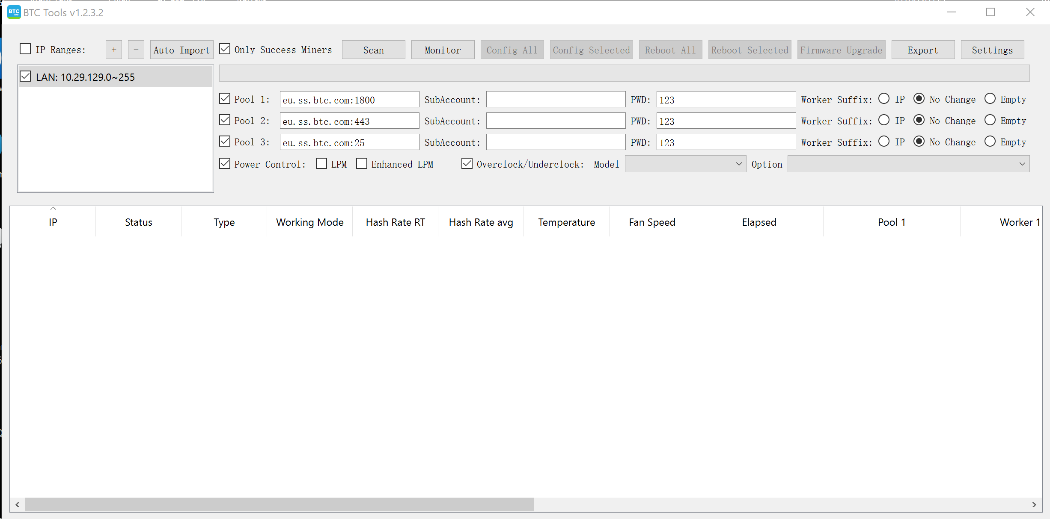
Task: Enable Enhanced LPM mode
Action: point(362,163)
